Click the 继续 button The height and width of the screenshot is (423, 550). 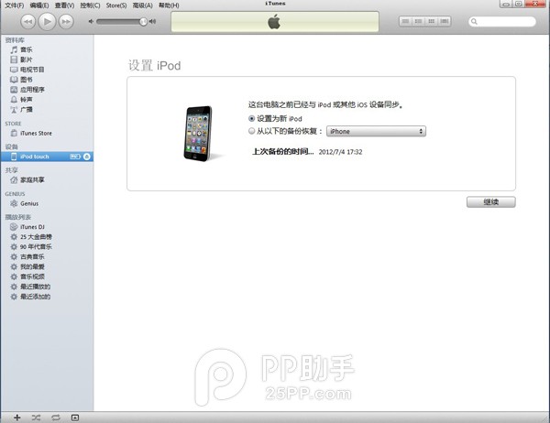point(490,202)
